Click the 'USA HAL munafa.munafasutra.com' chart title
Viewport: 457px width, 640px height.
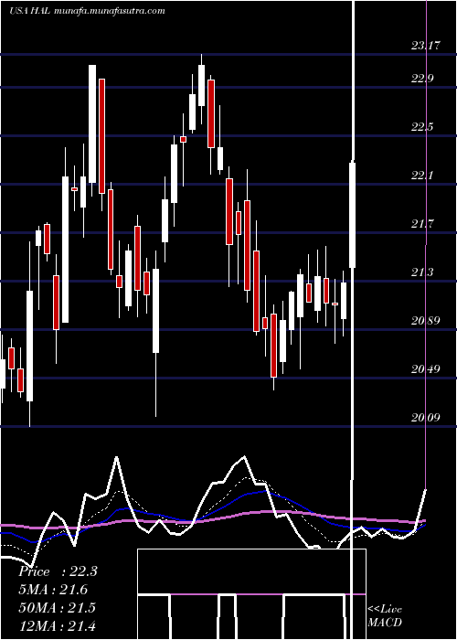tap(88, 11)
